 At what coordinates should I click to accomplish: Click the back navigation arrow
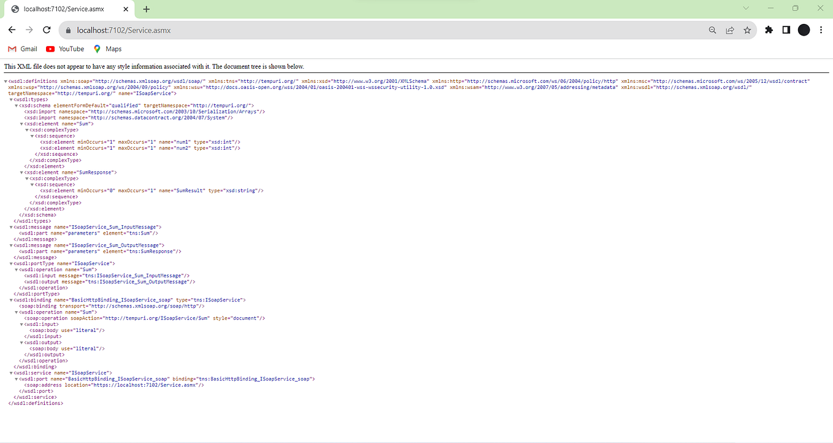coord(12,29)
